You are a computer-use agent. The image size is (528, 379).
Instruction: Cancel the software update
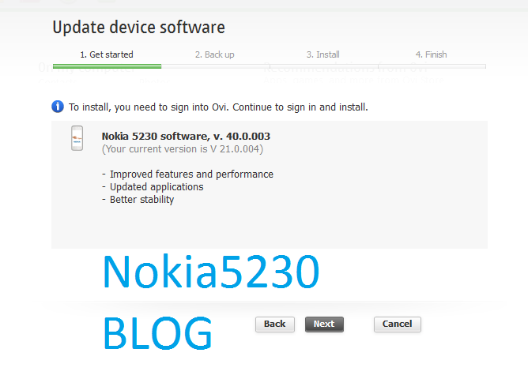(398, 325)
